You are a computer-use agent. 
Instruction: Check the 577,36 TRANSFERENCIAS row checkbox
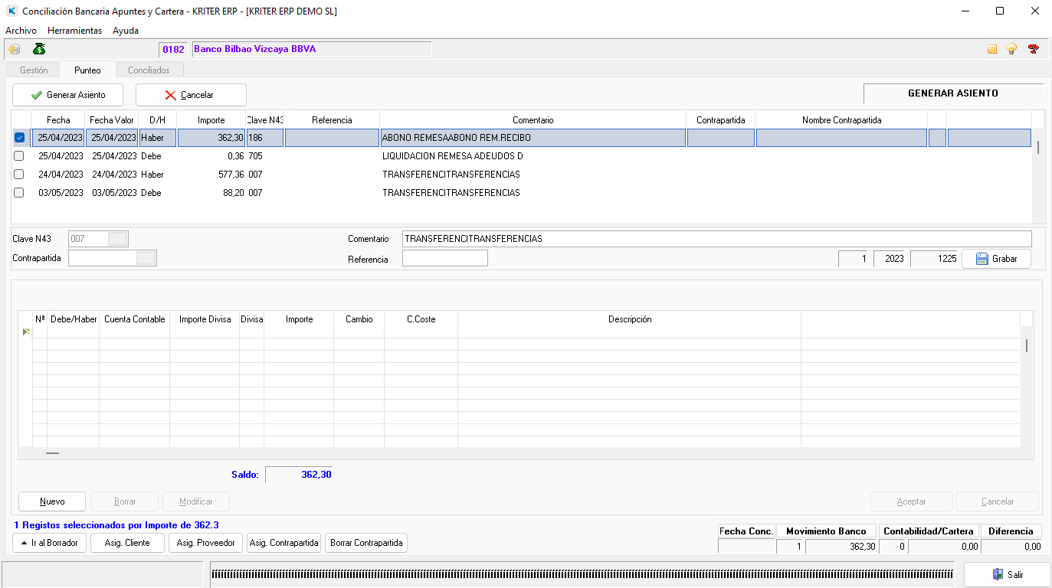[19, 175]
